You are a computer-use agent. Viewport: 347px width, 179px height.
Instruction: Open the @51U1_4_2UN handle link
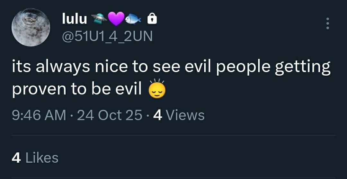(x=107, y=36)
